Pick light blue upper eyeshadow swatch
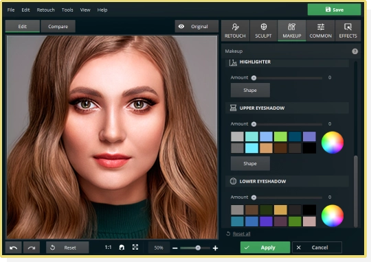 coord(266,136)
